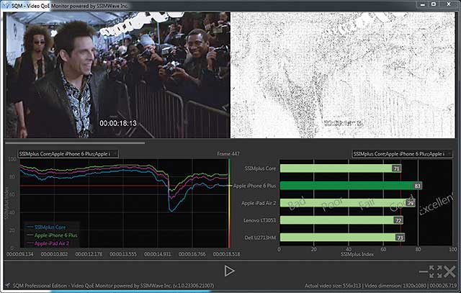461x293 pixels.
Task: Click the Apple iPad Air 2 bar label
Action: point(259,203)
